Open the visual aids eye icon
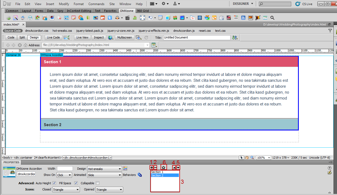 [139, 38]
